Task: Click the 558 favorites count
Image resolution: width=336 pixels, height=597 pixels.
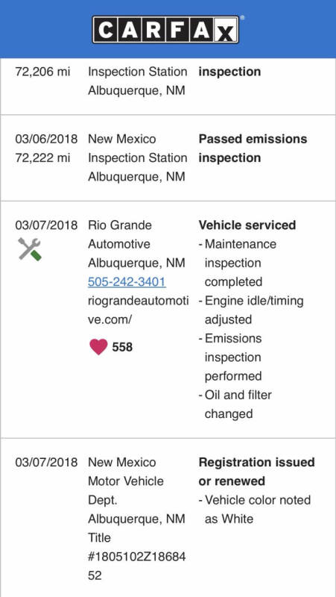Action: click(122, 347)
